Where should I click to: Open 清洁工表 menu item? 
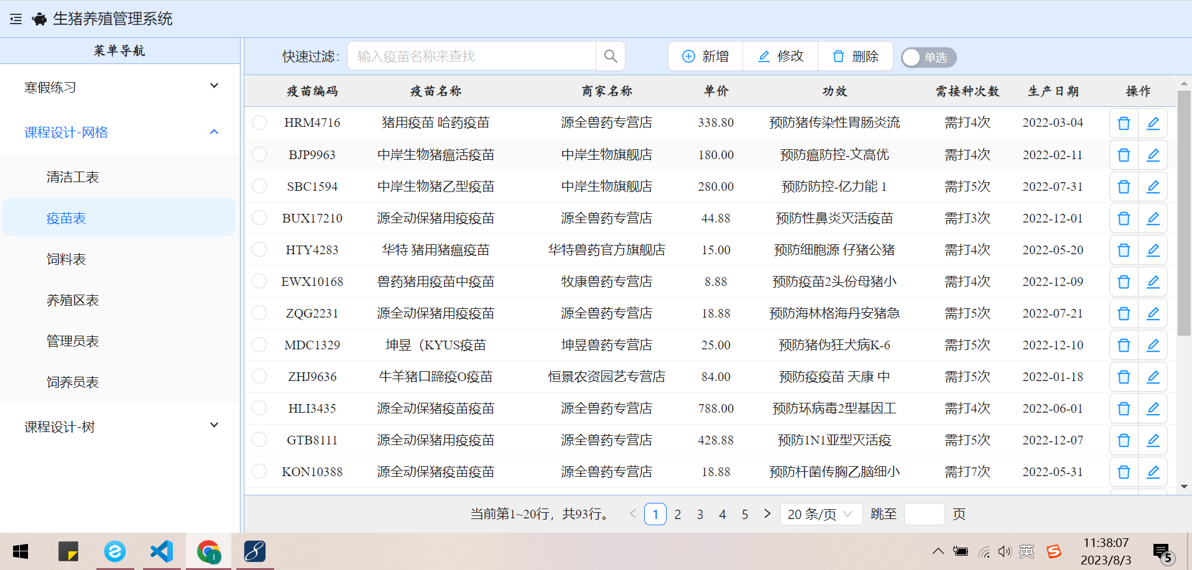point(119,177)
